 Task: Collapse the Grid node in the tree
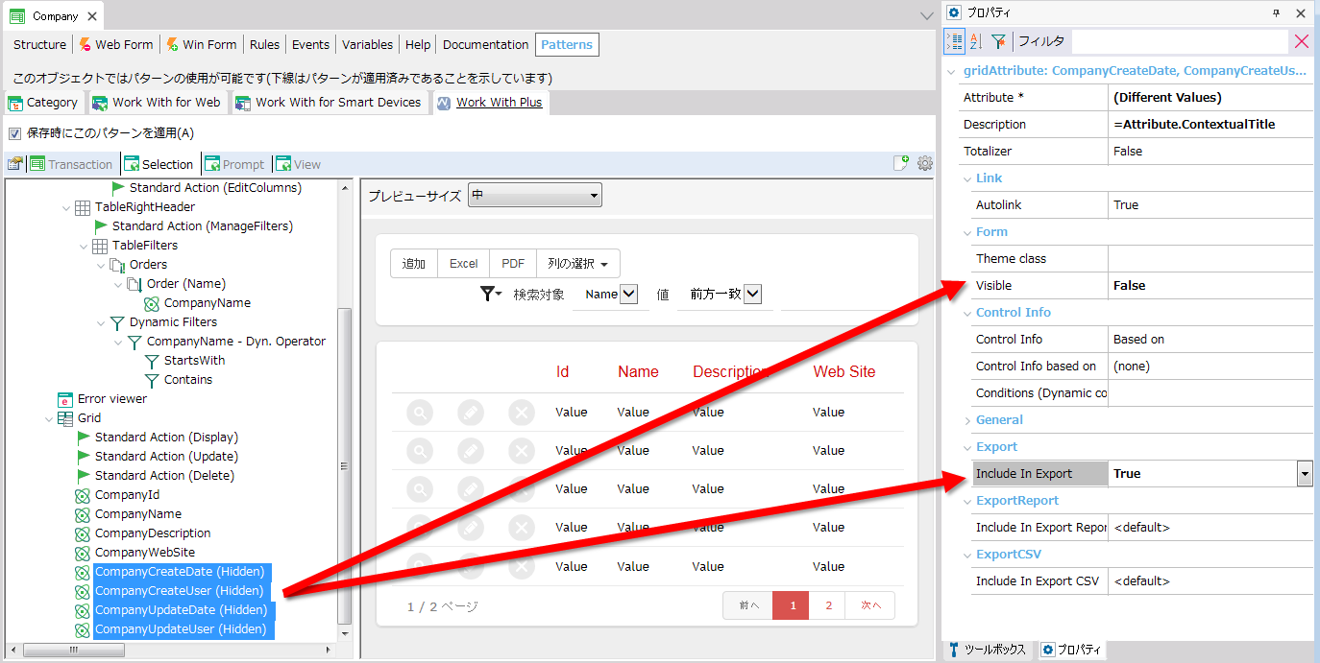click(x=49, y=418)
